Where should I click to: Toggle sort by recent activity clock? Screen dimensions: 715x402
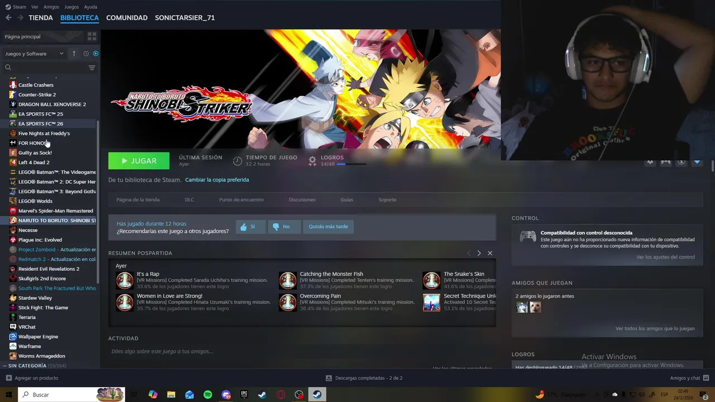pyautogui.click(x=86, y=54)
